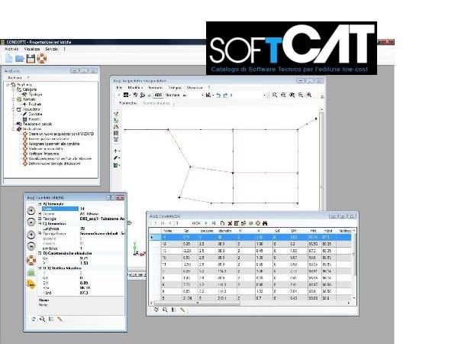Viewport: 458px width, 344px height.
Task: Click the second magnifier zoom icon
Action: (x=283, y=95)
